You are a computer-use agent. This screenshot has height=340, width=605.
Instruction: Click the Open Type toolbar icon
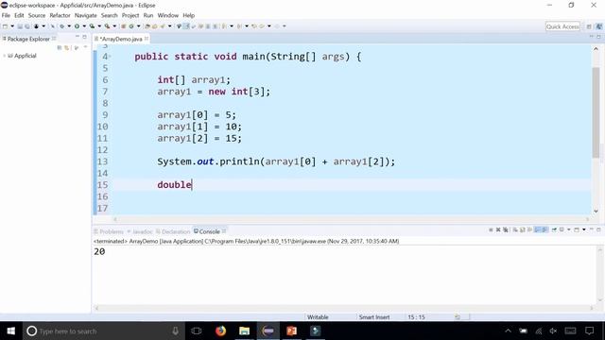pos(147,26)
